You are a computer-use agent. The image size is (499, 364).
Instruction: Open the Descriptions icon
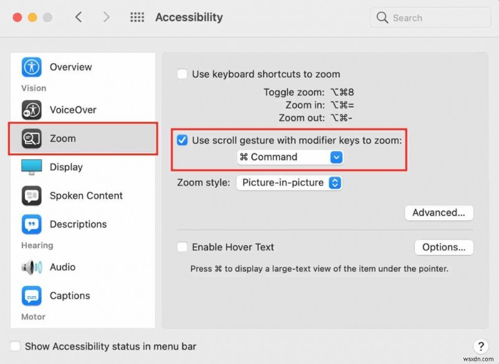(31, 224)
